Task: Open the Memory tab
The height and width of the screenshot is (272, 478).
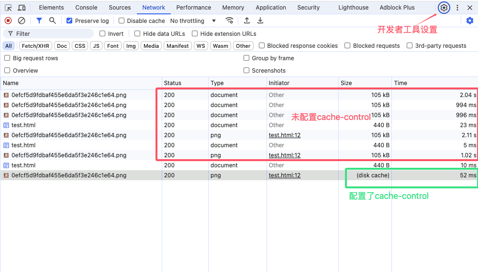Action: [233, 8]
